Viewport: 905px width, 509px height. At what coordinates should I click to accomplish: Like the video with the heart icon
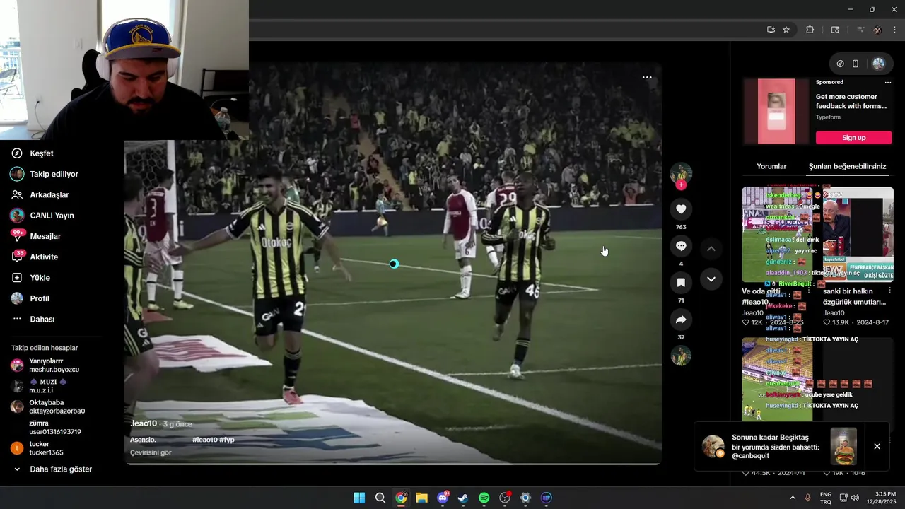click(681, 209)
